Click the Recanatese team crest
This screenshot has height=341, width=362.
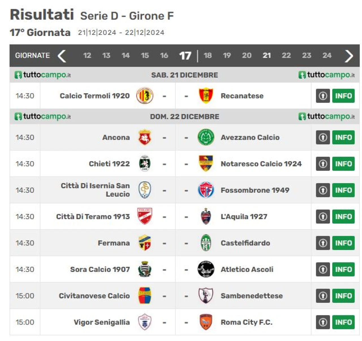[x=206, y=96]
